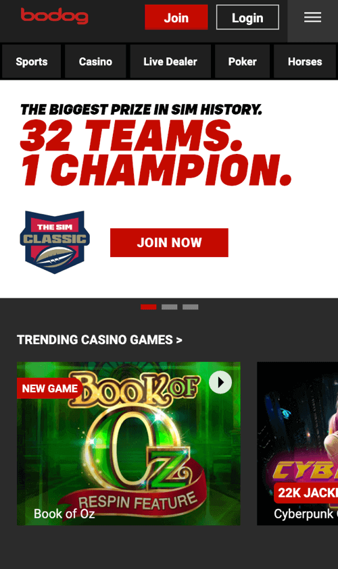Go to the Live Dealer tab
The image size is (338, 569).
pos(170,61)
